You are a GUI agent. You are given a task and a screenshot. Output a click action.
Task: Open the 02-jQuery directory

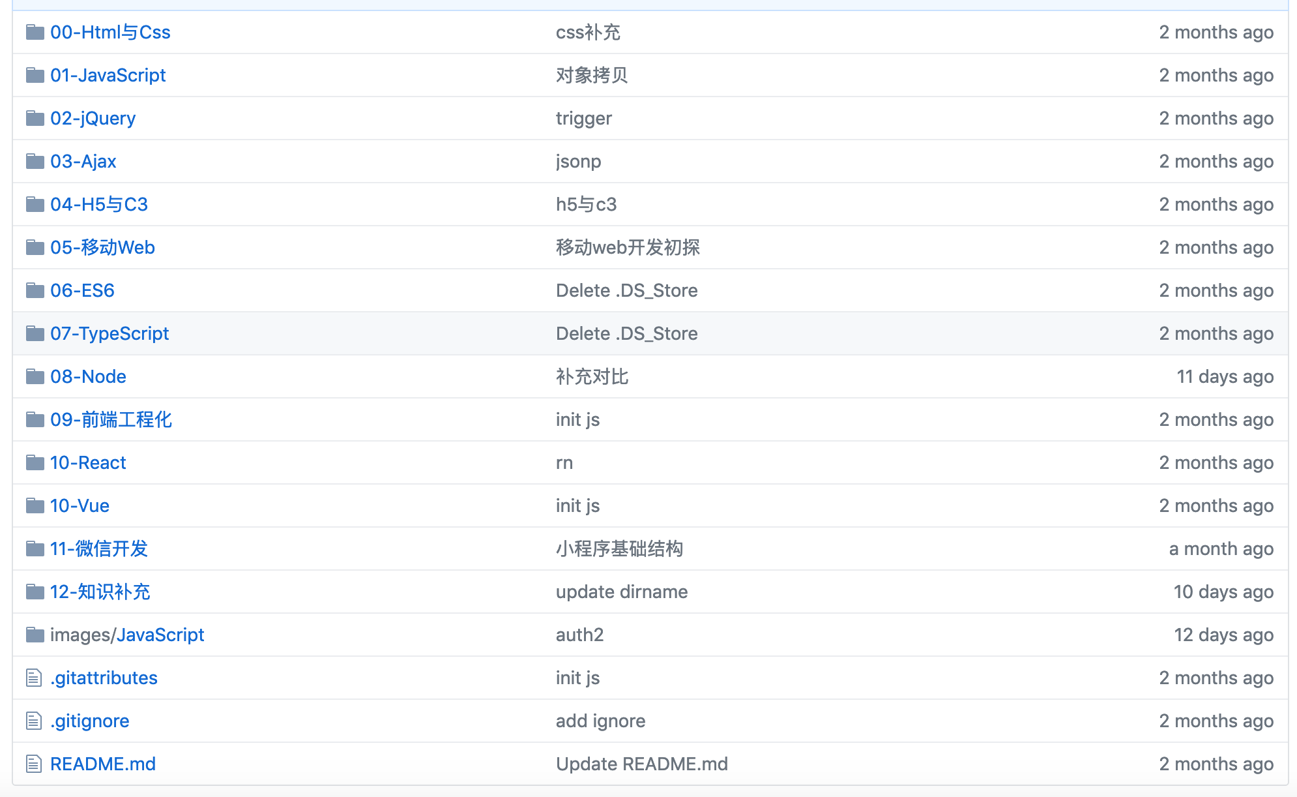(93, 118)
